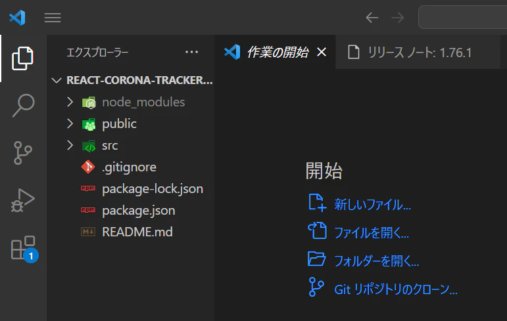Open the .gitignore file
The width and height of the screenshot is (507, 321).
pos(129,167)
